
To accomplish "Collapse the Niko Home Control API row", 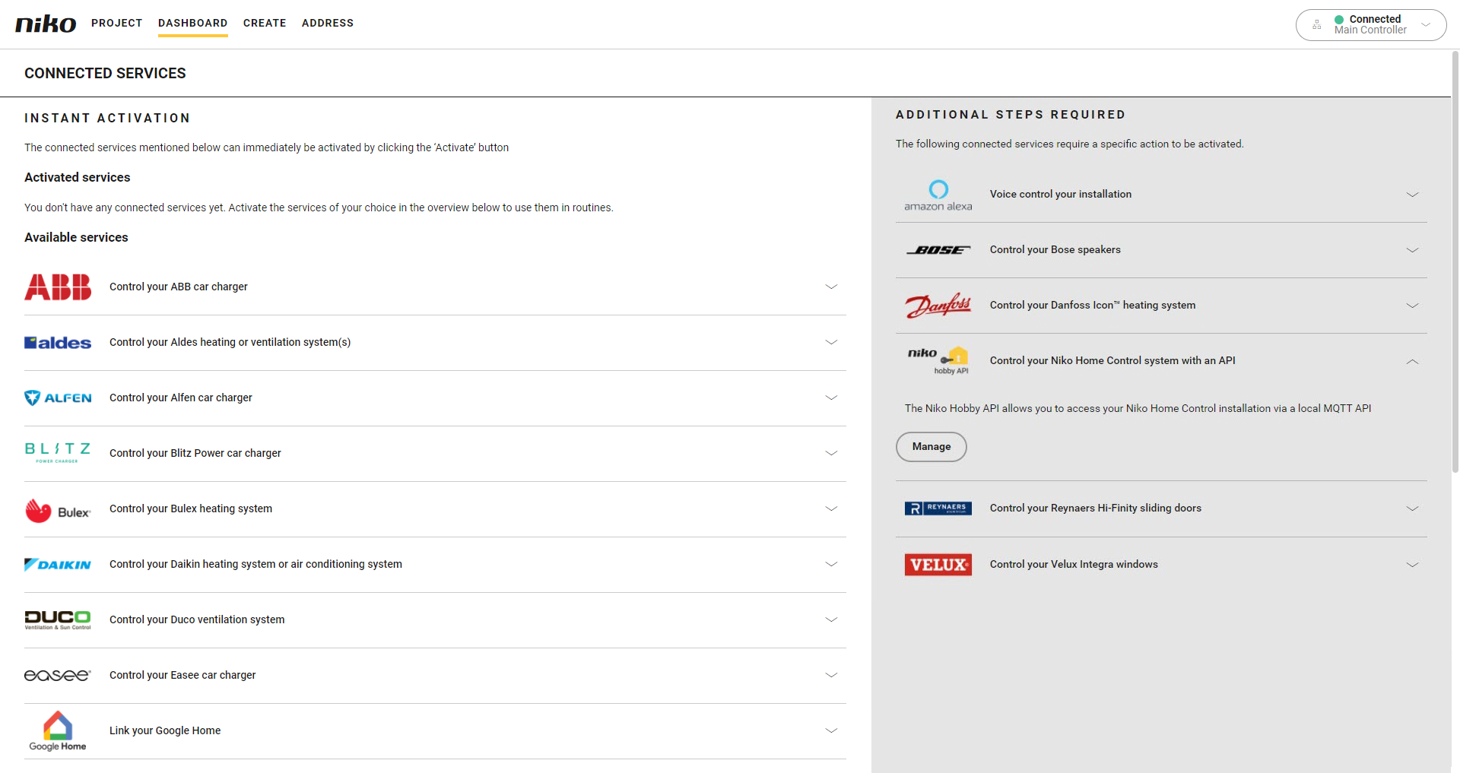I will pos(1412,362).
